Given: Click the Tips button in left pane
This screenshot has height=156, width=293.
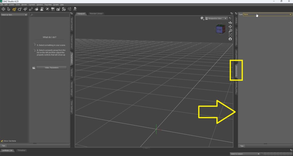Looking at the screenshot, I should (x=3, y=146).
